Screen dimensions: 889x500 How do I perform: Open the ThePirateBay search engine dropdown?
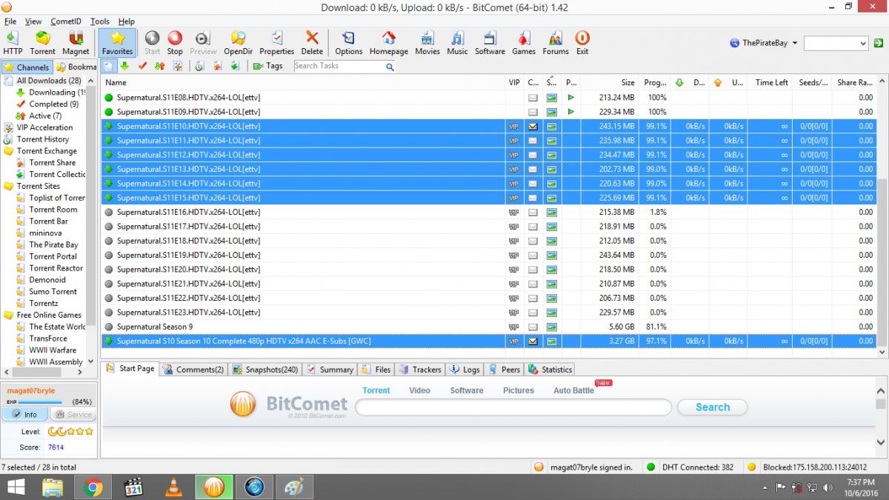point(763,43)
